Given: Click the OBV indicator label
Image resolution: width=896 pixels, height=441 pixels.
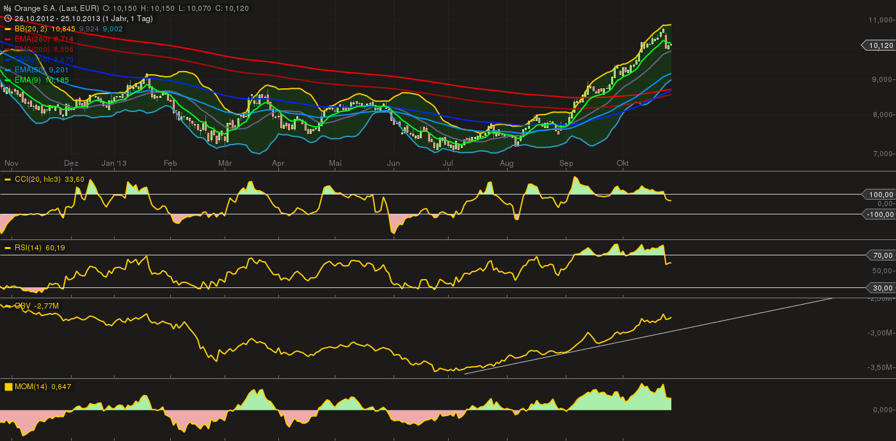Looking at the screenshot, I should click(22, 306).
